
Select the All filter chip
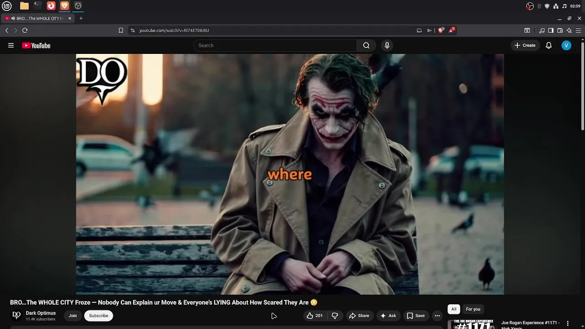(454, 309)
